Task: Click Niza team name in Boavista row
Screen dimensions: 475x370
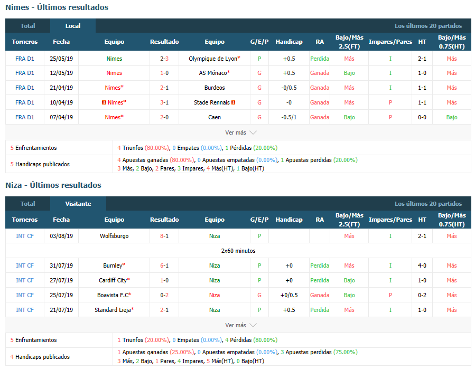Action: click(215, 295)
